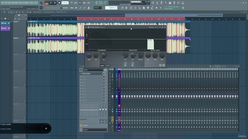Toggle Slot 10 enable switch in mixer
This screenshot has width=248, height=139.
104,100
